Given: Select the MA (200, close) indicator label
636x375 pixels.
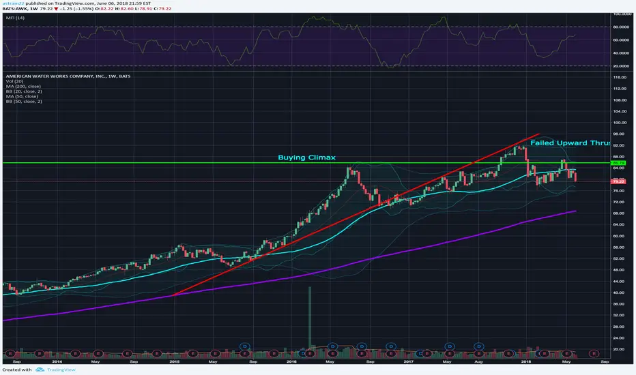Looking at the screenshot, I should [x=23, y=87].
